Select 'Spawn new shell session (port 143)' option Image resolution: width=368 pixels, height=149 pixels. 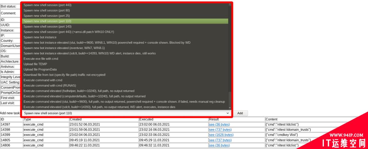(125, 27)
